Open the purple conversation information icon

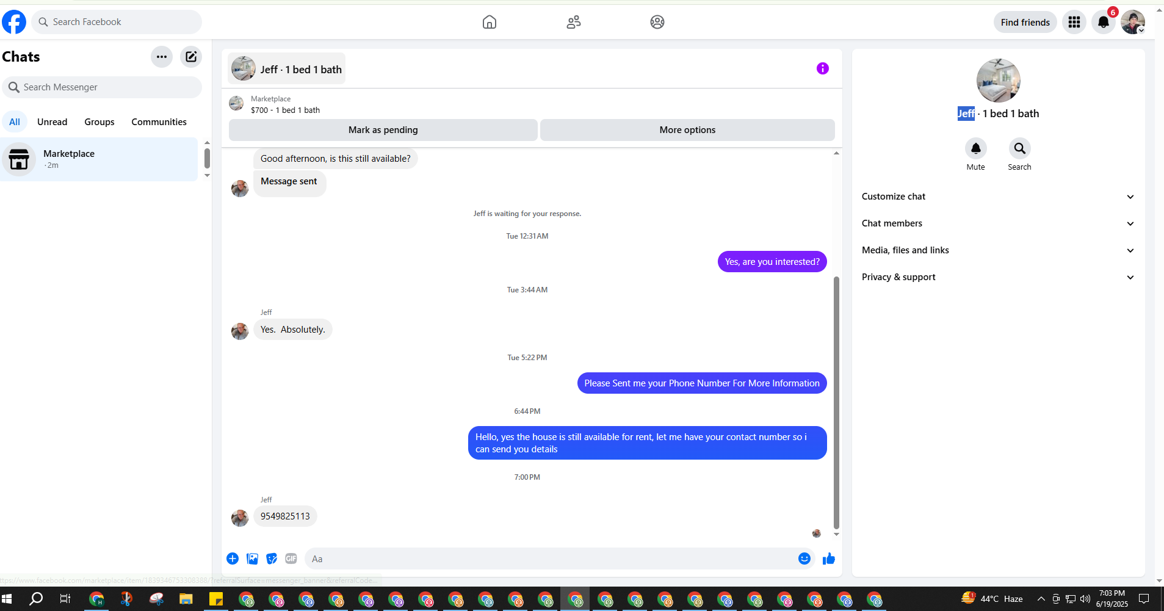[823, 68]
